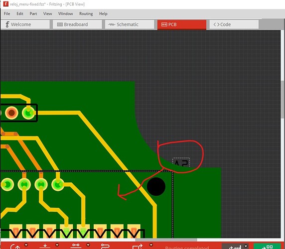
Task: Switch to the Breadboard tab
Action: [77, 24]
